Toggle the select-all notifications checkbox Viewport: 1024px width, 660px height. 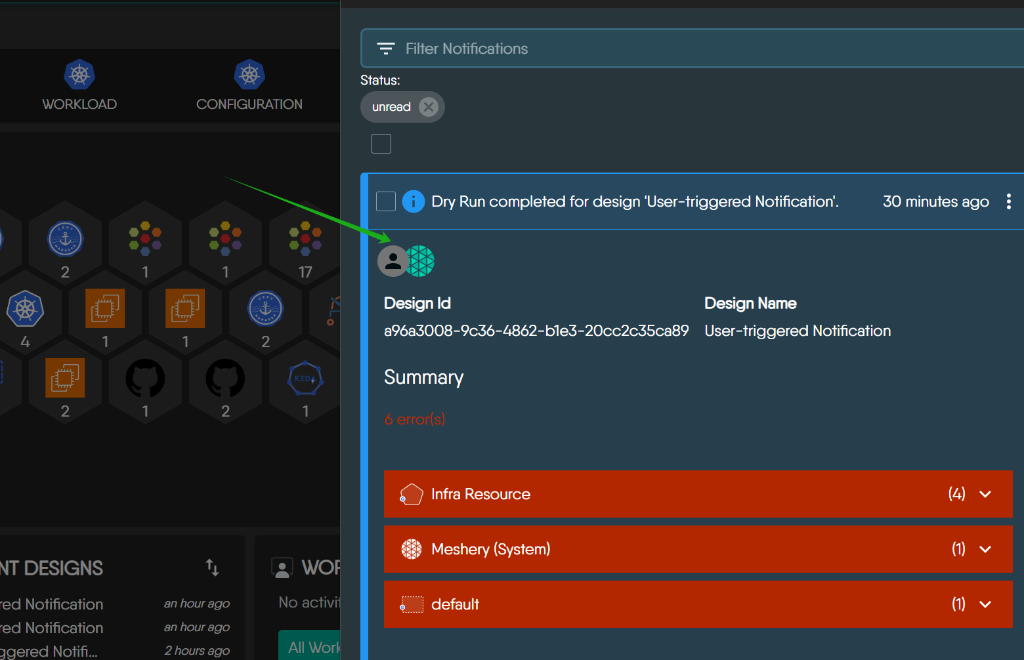tap(381, 144)
